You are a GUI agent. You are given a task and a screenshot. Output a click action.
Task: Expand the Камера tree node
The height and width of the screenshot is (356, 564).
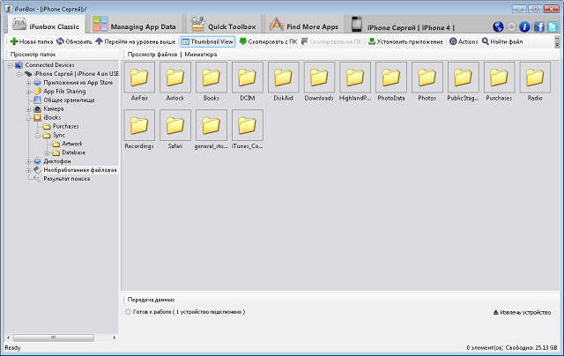point(28,109)
